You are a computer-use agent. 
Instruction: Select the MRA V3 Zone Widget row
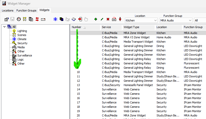click(138, 37)
